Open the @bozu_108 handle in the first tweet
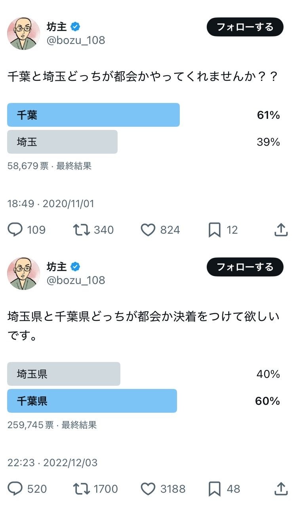297x505 pixels. point(76,40)
